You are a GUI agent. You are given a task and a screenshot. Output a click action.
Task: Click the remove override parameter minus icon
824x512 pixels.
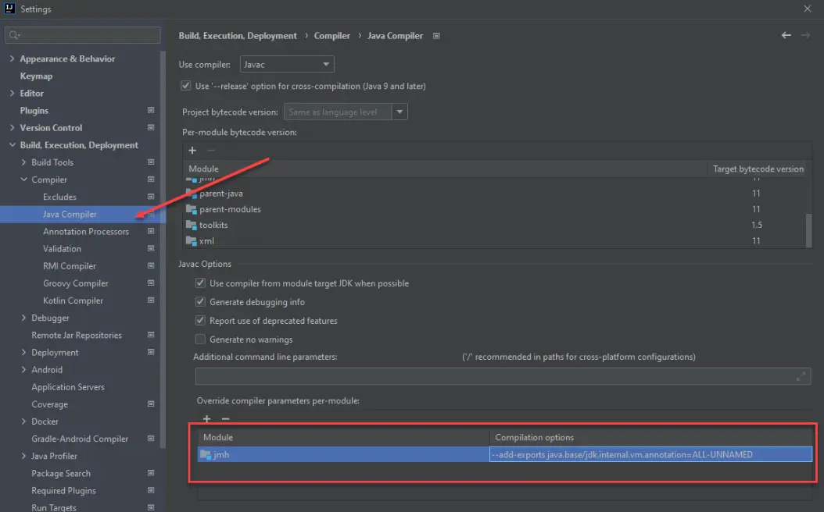[x=225, y=419]
